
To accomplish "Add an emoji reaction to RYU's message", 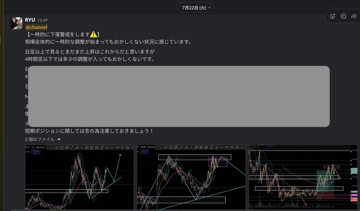I will click(332, 16).
